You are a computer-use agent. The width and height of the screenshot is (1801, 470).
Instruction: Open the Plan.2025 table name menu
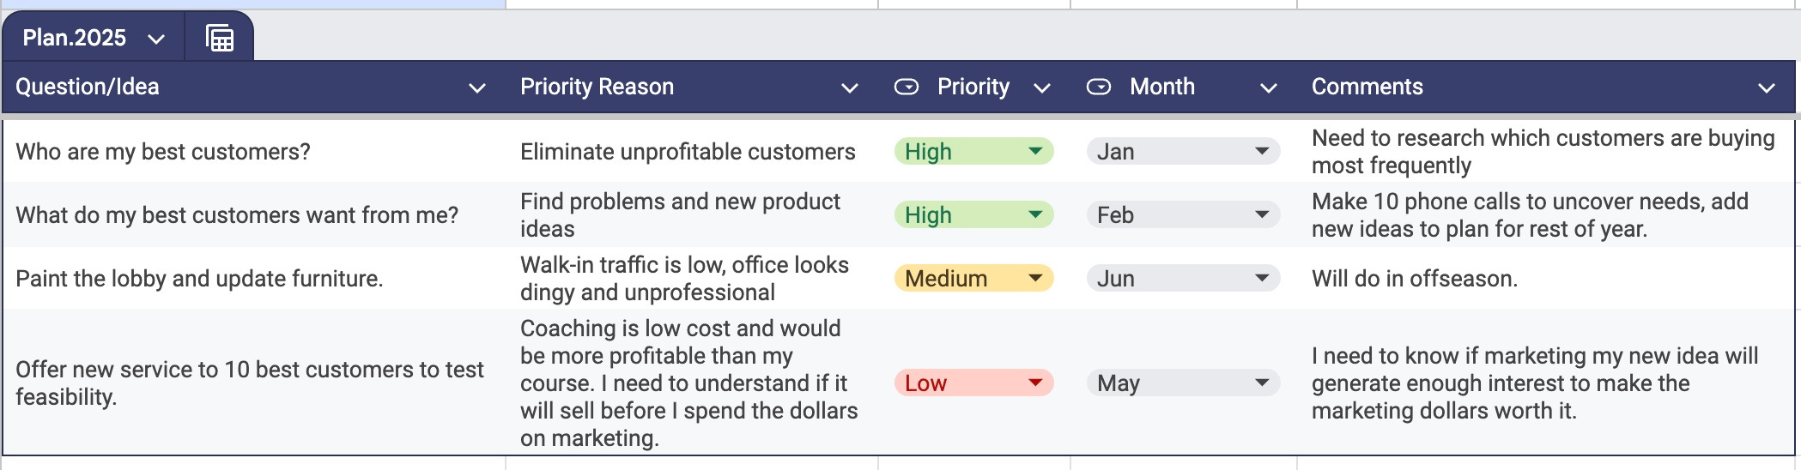pyautogui.click(x=156, y=39)
